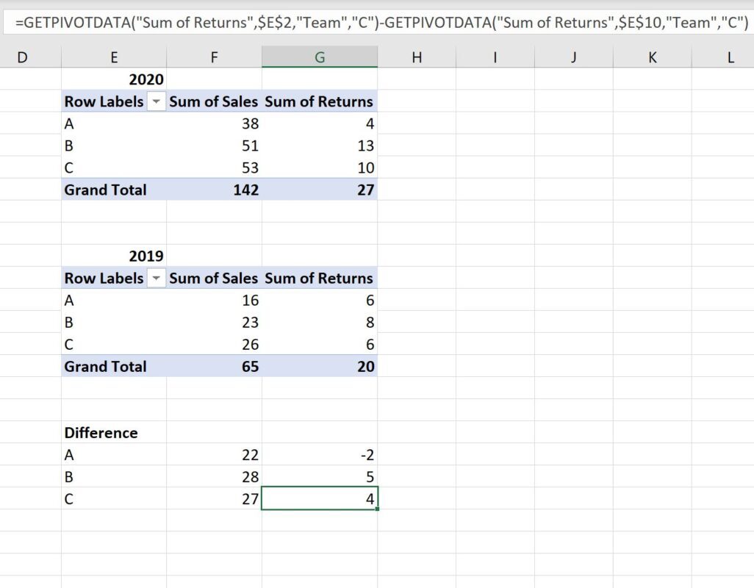Open the 2019 Row Labels filter dropdown
Screen dimensions: 754x588
(156, 278)
